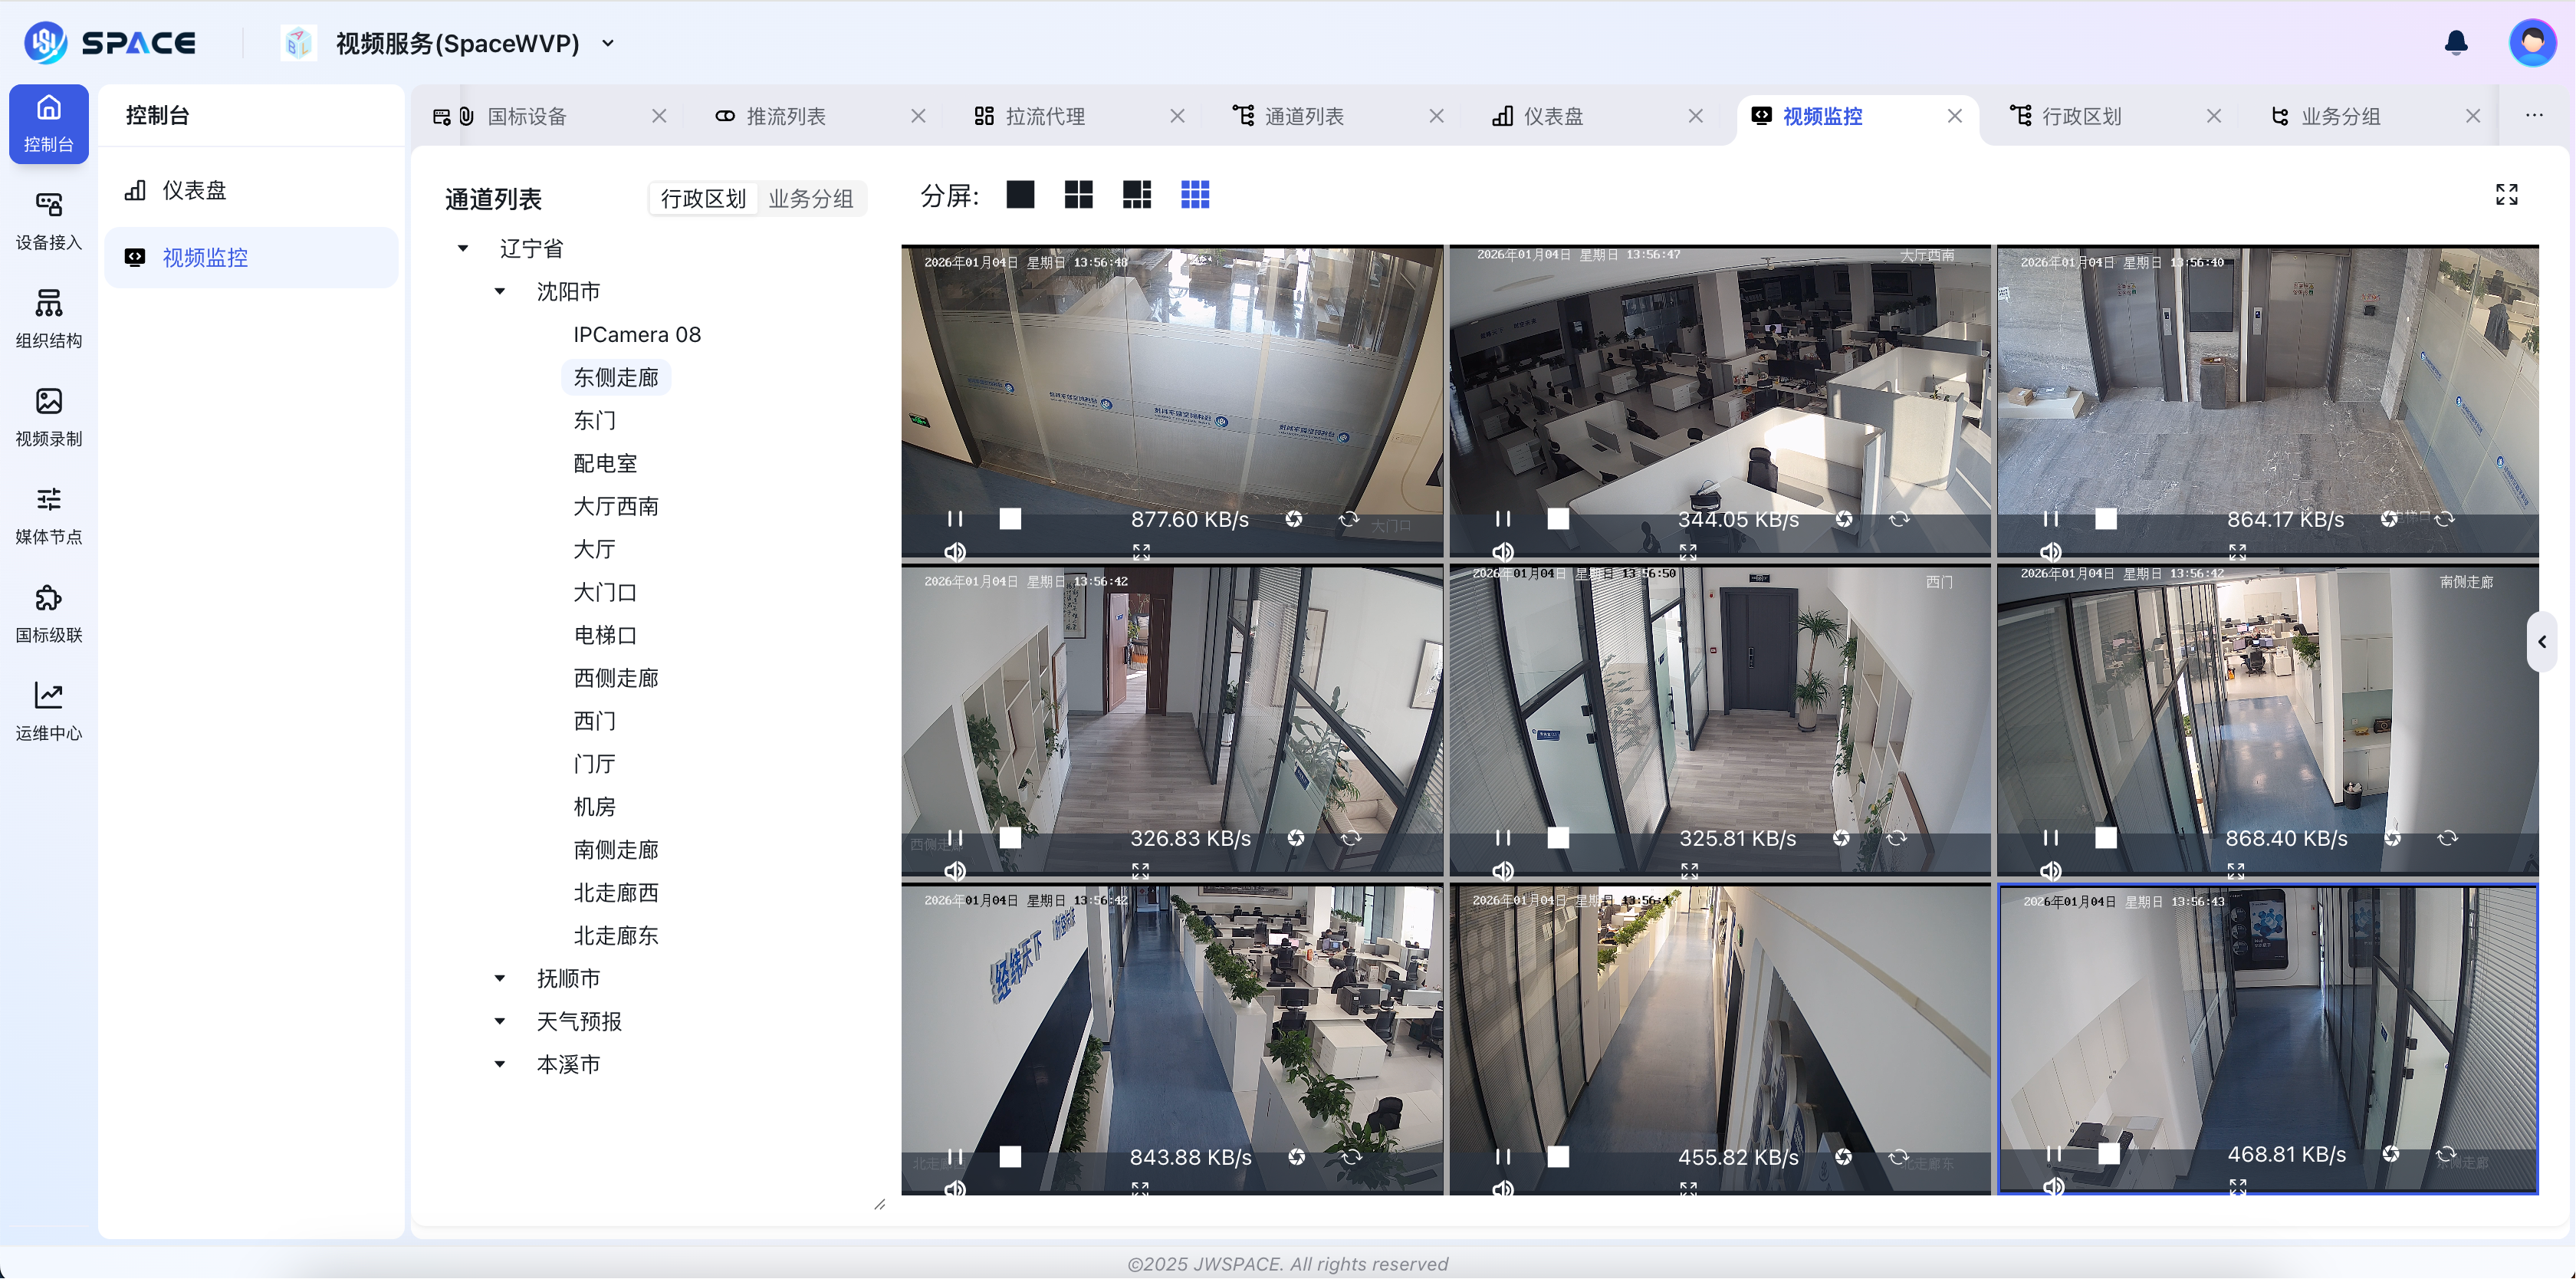Pause the 344.05 KB/s video stream
This screenshot has width=2576, height=1279.
tap(1502, 518)
